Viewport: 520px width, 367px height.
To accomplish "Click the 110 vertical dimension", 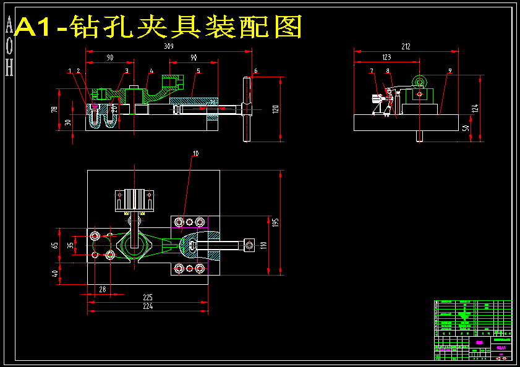I will (x=263, y=245).
